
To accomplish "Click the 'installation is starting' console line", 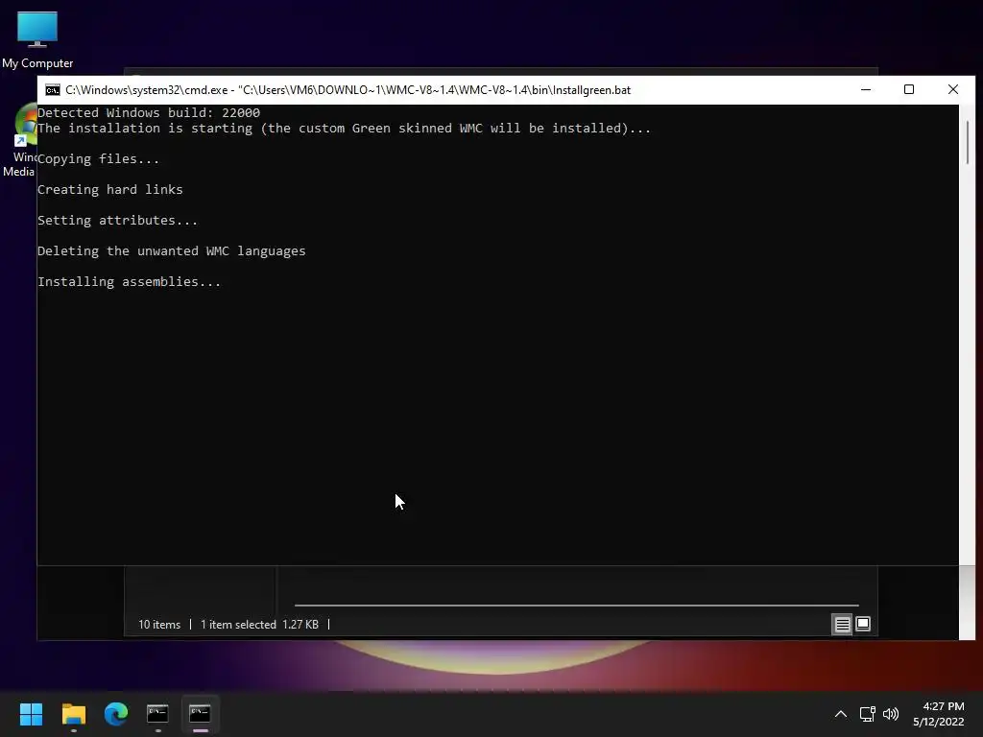I will (345, 129).
